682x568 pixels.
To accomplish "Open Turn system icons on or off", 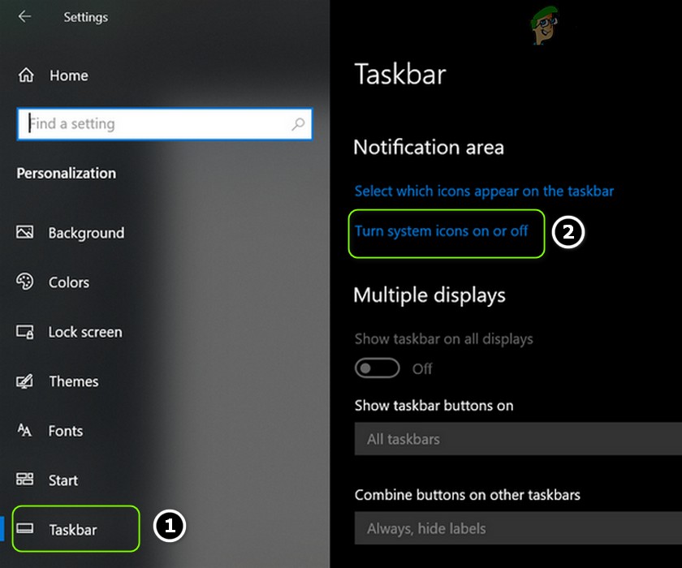I will pos(446,231).
